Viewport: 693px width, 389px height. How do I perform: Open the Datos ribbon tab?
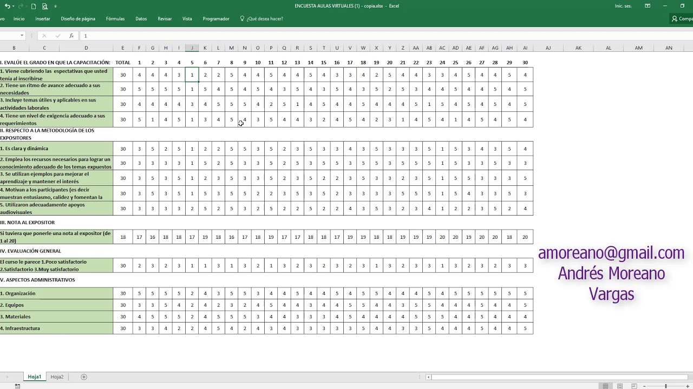click(x=141, y=18)
